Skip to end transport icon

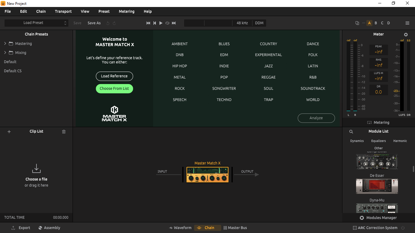pos(174,23)
